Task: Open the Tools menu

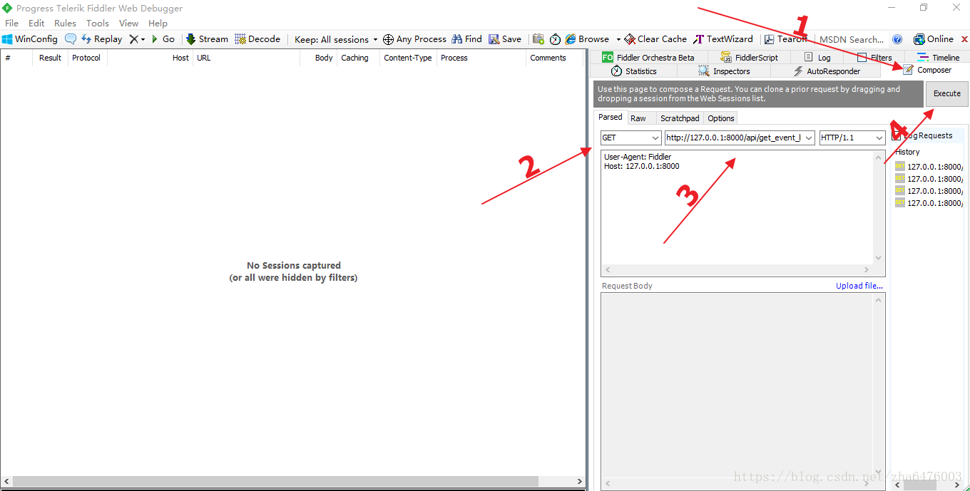Action: pos(98,23)
